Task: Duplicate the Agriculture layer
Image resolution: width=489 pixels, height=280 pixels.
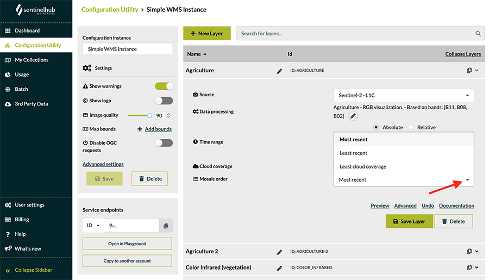Action: [x=469, y=71]
